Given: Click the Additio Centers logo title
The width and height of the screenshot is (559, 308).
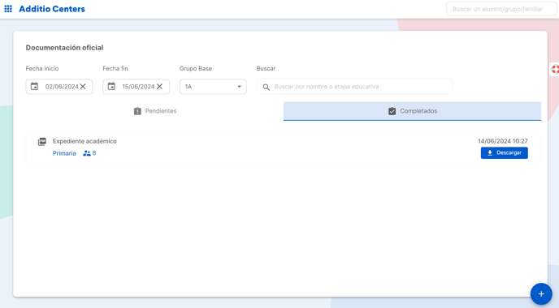Looking at the screenshot, I should click(52, 9).
